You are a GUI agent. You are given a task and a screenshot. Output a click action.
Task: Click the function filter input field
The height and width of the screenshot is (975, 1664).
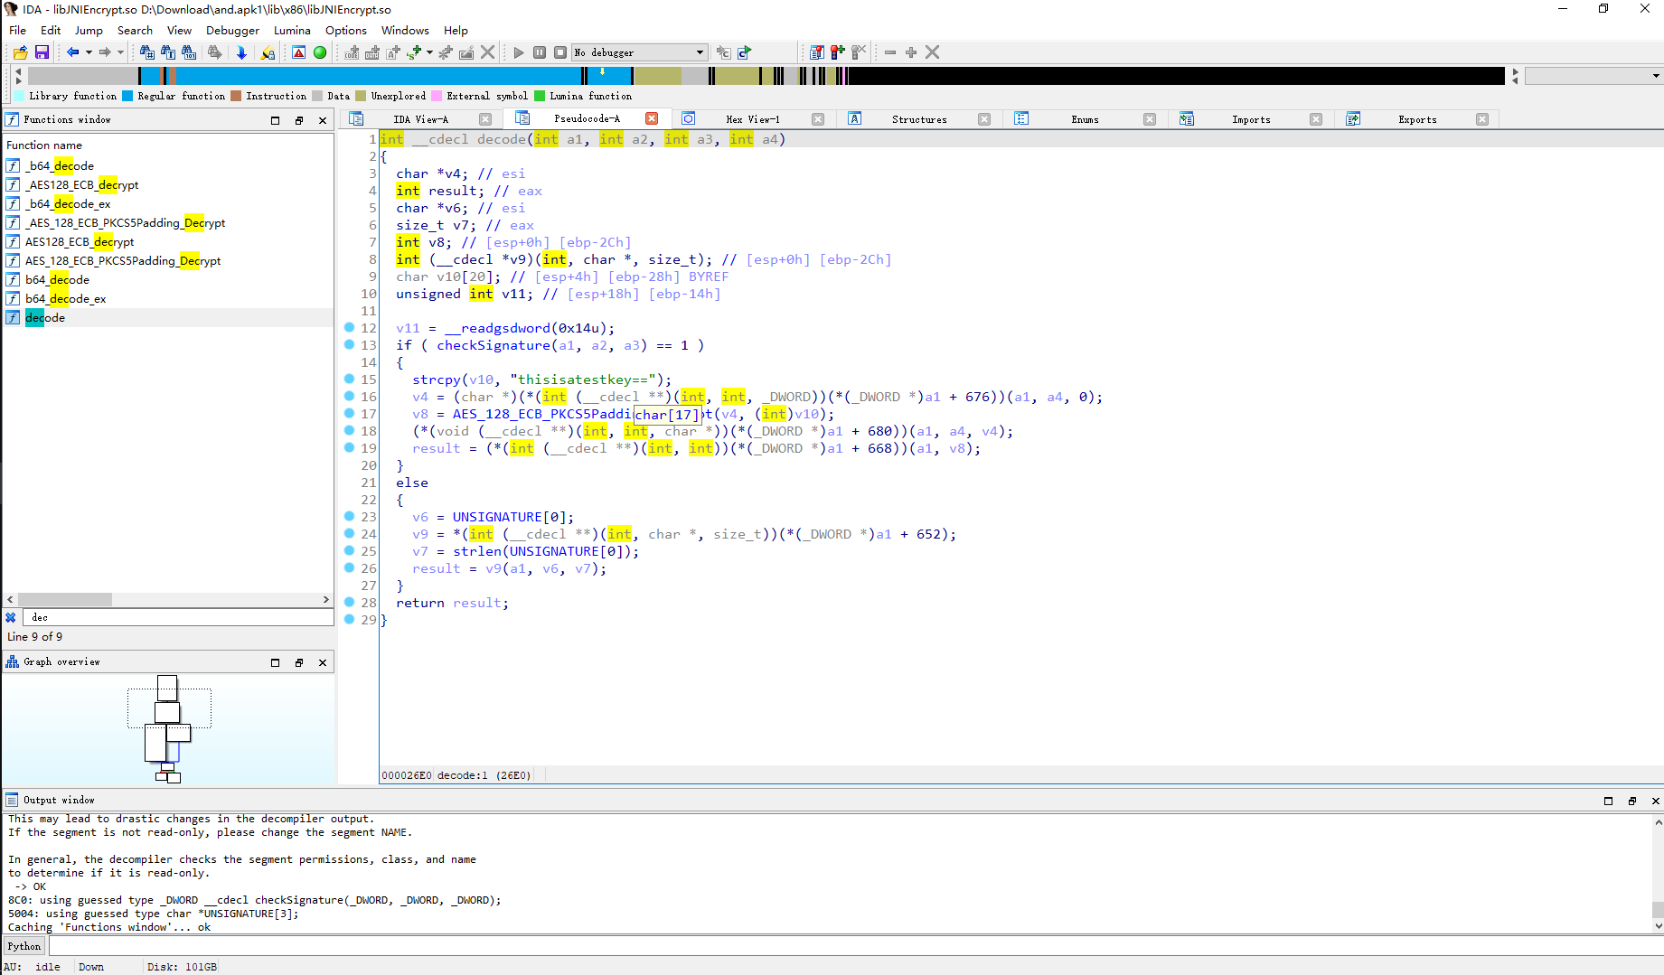tap(177, 617)
